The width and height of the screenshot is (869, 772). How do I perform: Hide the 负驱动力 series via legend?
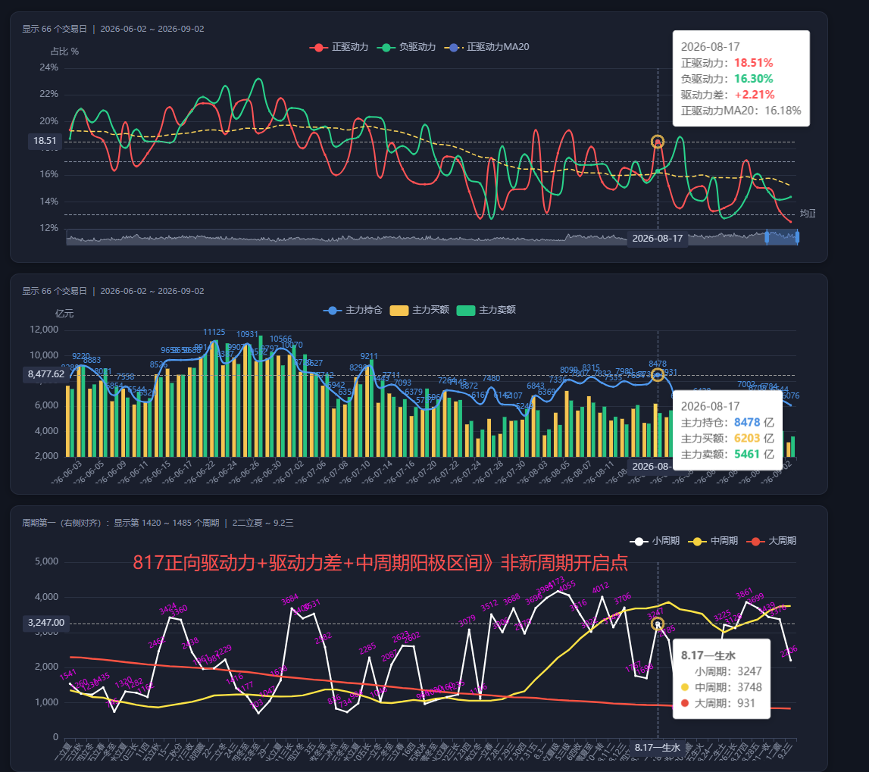[406, 47]
